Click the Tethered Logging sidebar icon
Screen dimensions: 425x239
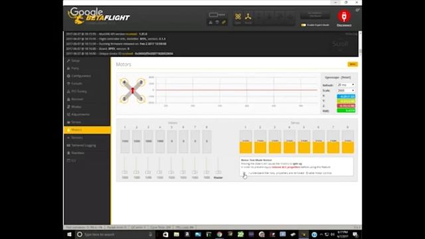click(68, 145)
